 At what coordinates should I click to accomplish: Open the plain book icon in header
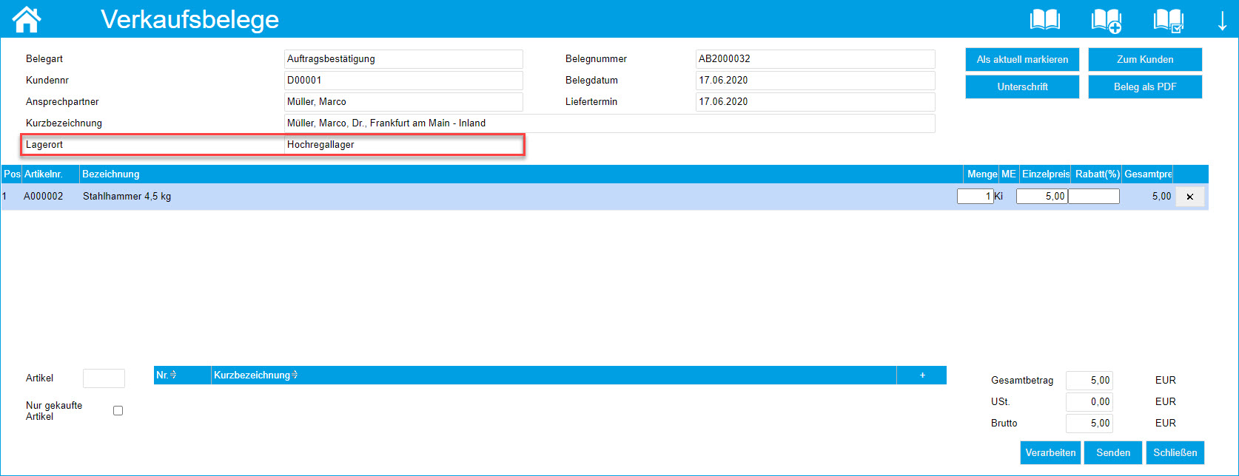[1044, 20]
